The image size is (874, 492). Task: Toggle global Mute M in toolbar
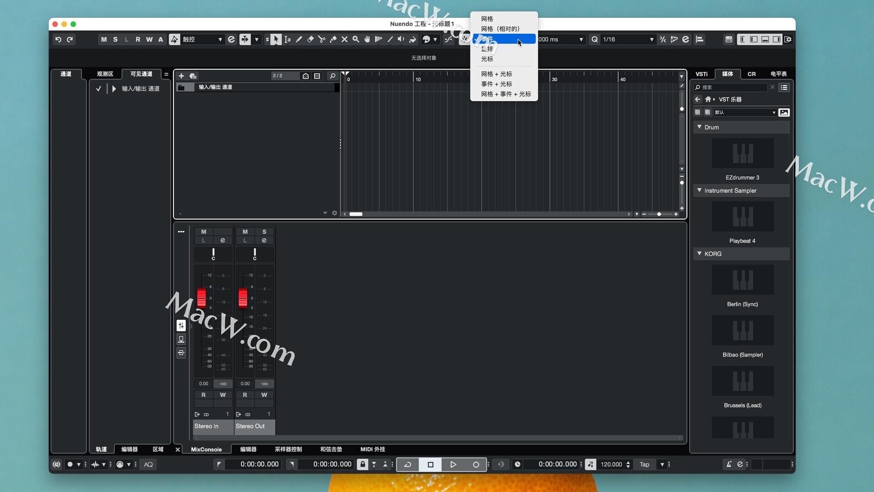tap(104, 40)
